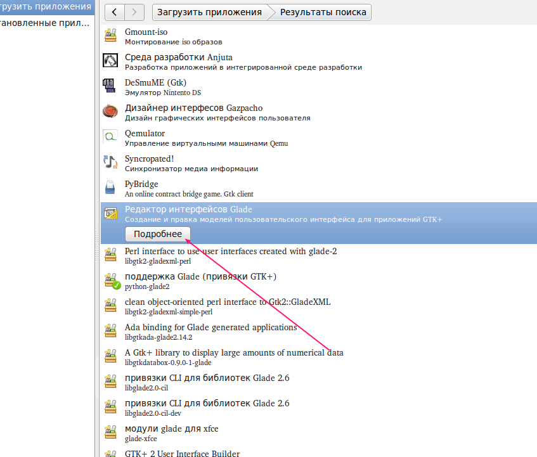Click the Gmount-iso package icon
Viewport: 537px width, 457px height.
tap(110, 35)
